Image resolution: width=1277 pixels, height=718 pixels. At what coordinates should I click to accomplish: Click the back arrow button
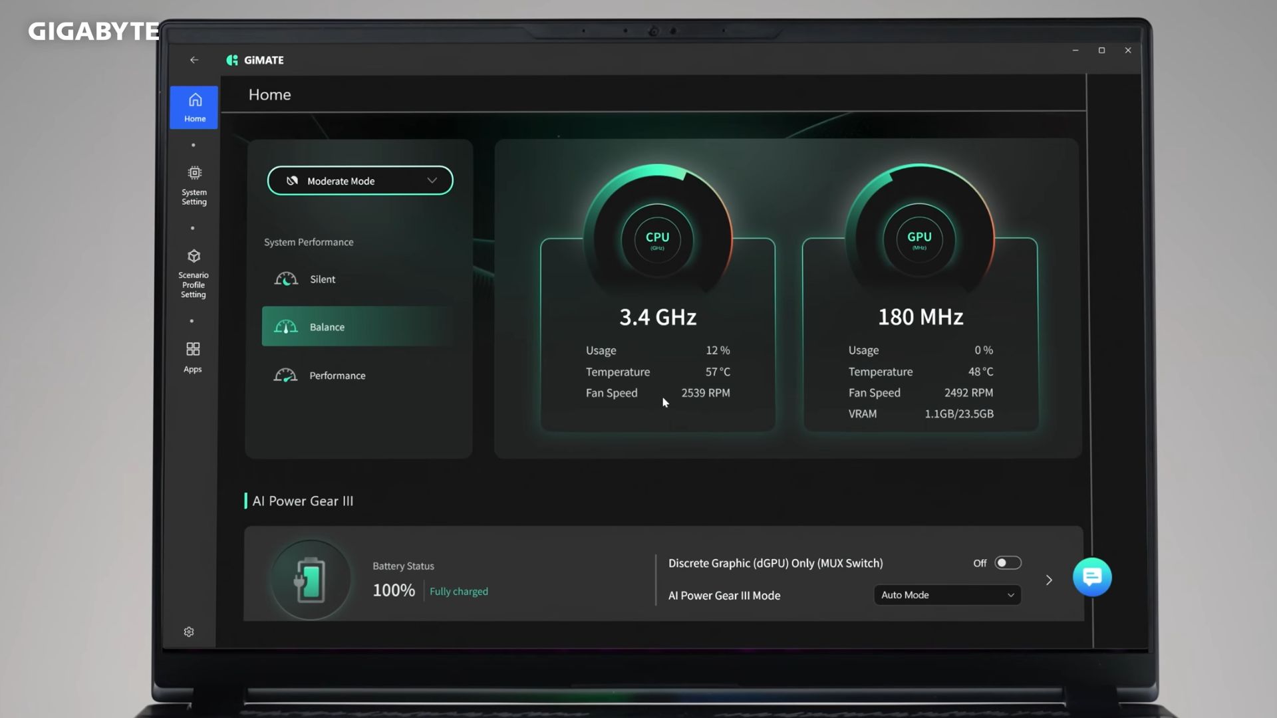click(194, 60)
